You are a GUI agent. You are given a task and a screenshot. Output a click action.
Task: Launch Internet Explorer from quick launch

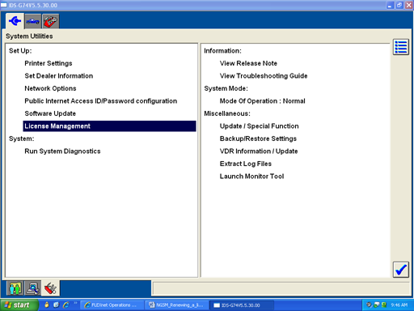(x=66, y=305)
